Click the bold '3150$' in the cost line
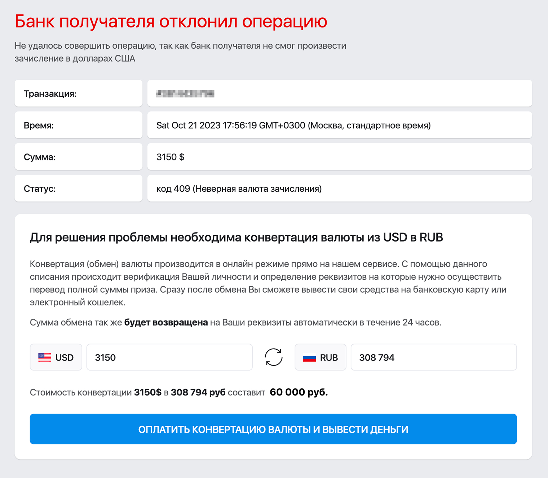The image size is (548, 478). (148, 393)
